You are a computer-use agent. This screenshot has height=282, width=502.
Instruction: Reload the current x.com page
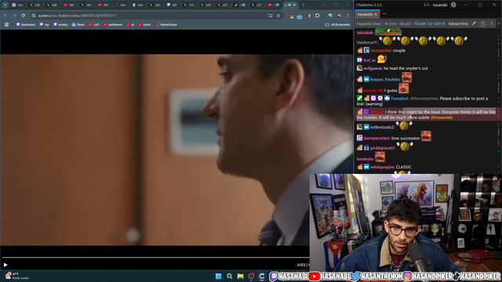23,16
